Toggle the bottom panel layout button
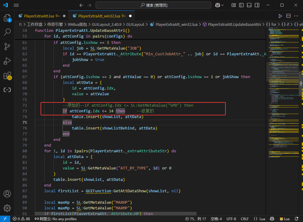303x222 pixels. tap(249, 5)
